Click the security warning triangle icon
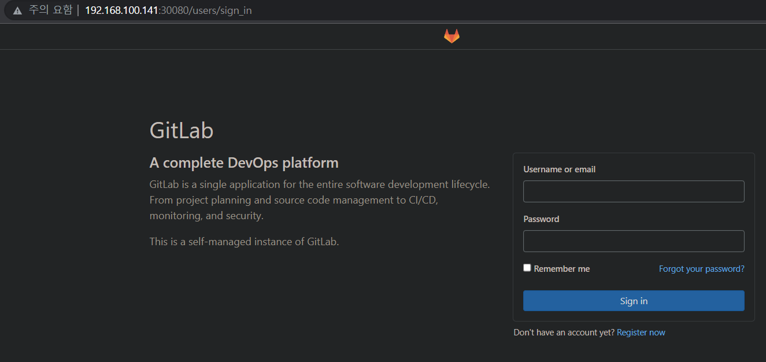766x362 pixels. coord(17,11)
